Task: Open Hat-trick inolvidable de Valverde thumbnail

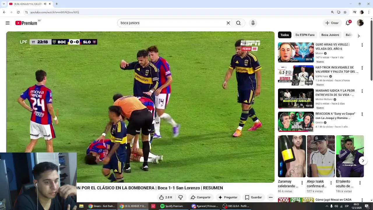Action: click(x=296, y=76)
